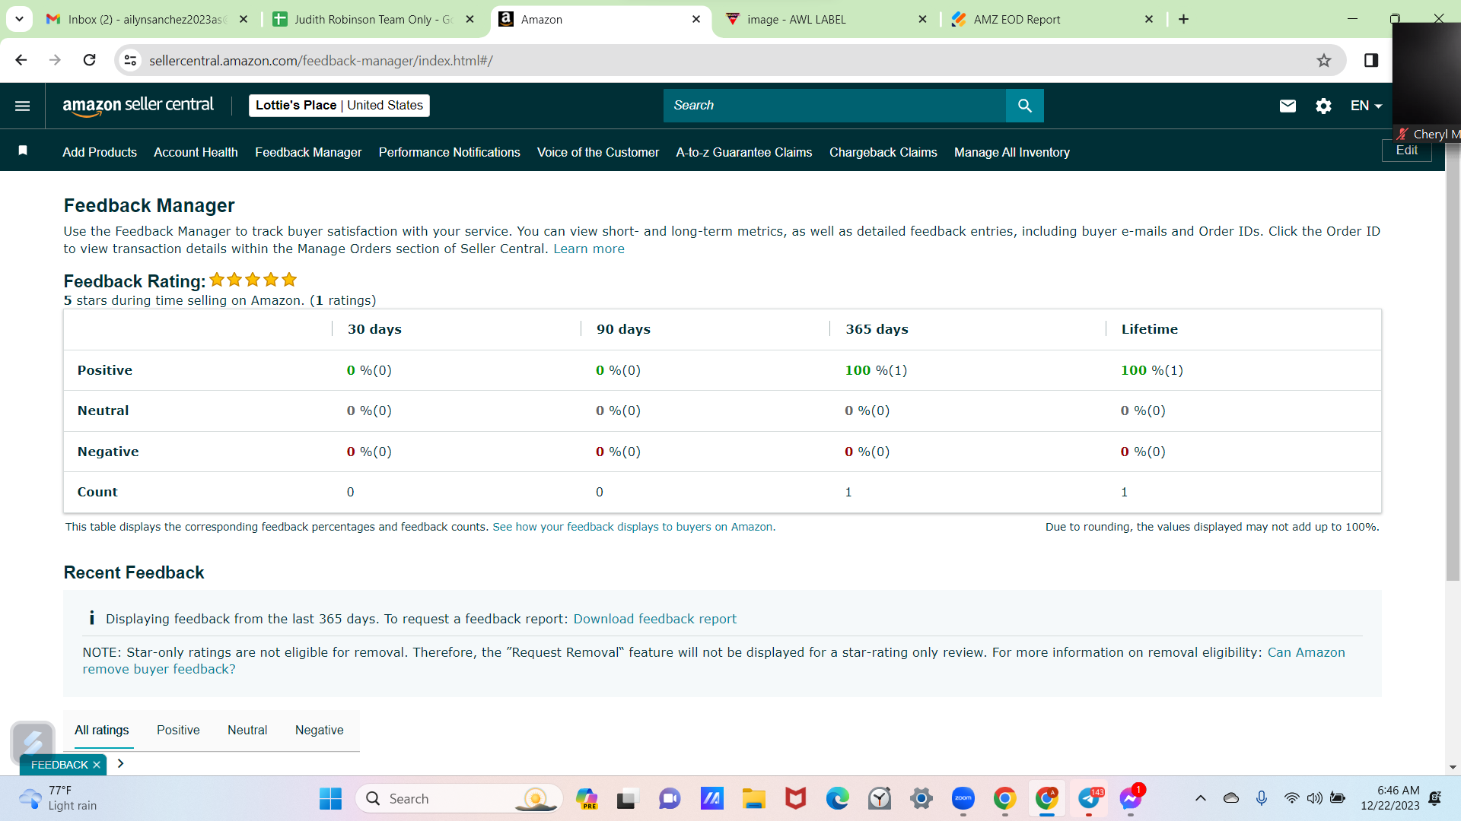This screenshot has width=1461, height=821.
Task: Go forward to the next page
Action: tap(55, 60)
